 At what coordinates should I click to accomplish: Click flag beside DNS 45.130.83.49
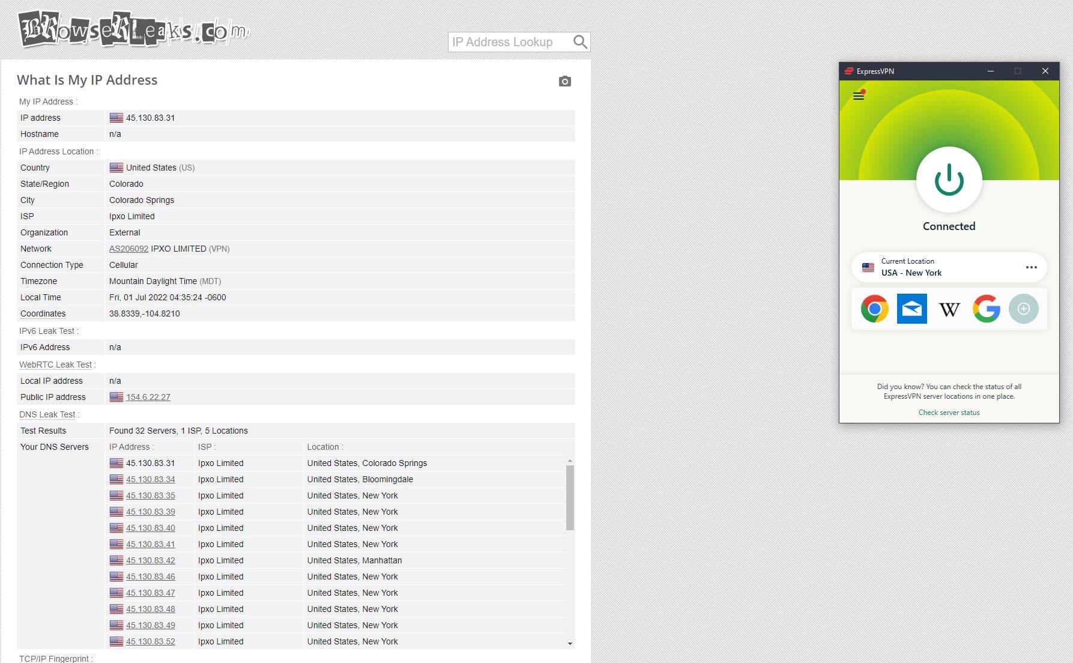(x=116, y=625)
